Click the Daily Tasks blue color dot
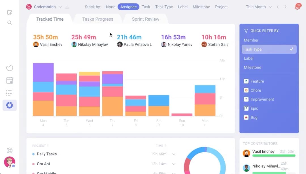This screenshot has width=306, height=174. tap(33, 154)
